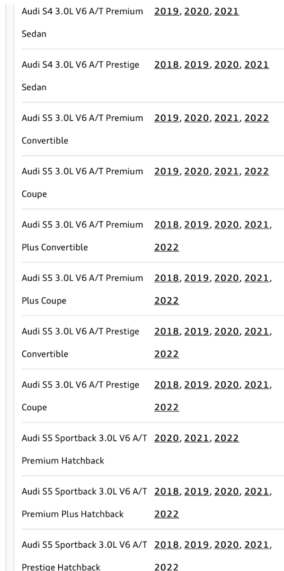
Task: Open 2020 for S5 Premium Coupe
Action: [197, 171]
